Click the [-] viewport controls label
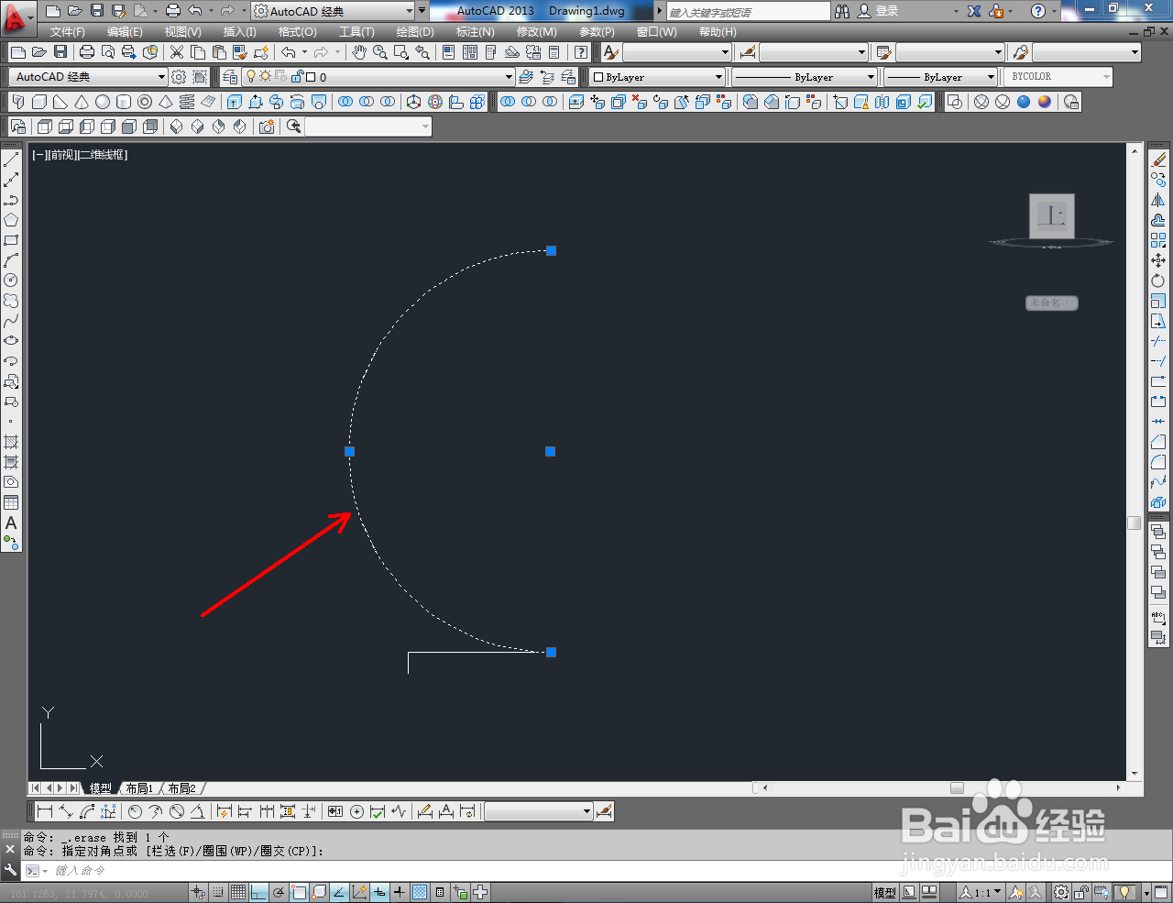1173x903 pixels. tap(39, 155)
